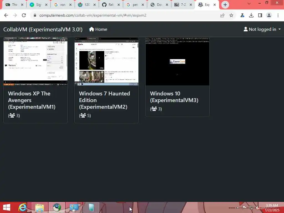The height and width of the screenshot is (213, 284).
Task: Click the share page icon in address bar
Action: pyautogui.click(x=222, y=16)
